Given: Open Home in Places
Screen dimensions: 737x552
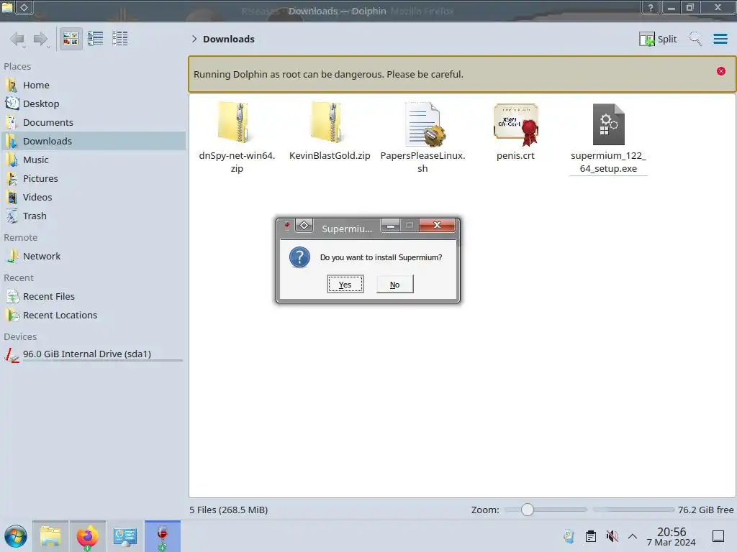Looking at the screenshot, I should tap(93, 85).
